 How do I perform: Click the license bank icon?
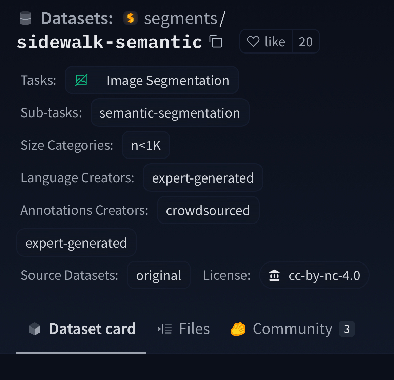274,275
